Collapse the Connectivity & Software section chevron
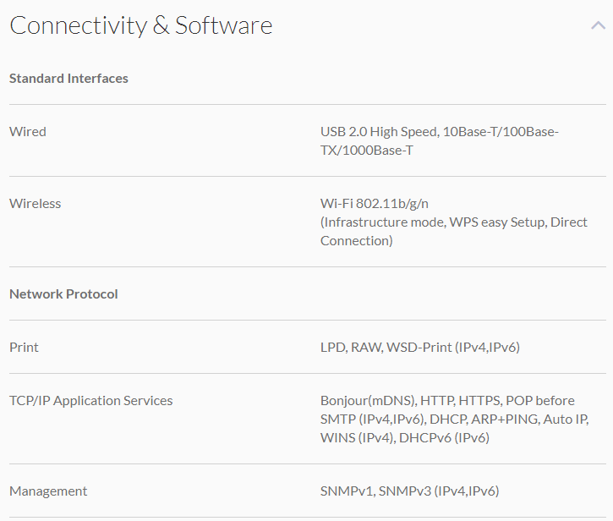Viewport: 613px width, 521px height. coord(598,25)
